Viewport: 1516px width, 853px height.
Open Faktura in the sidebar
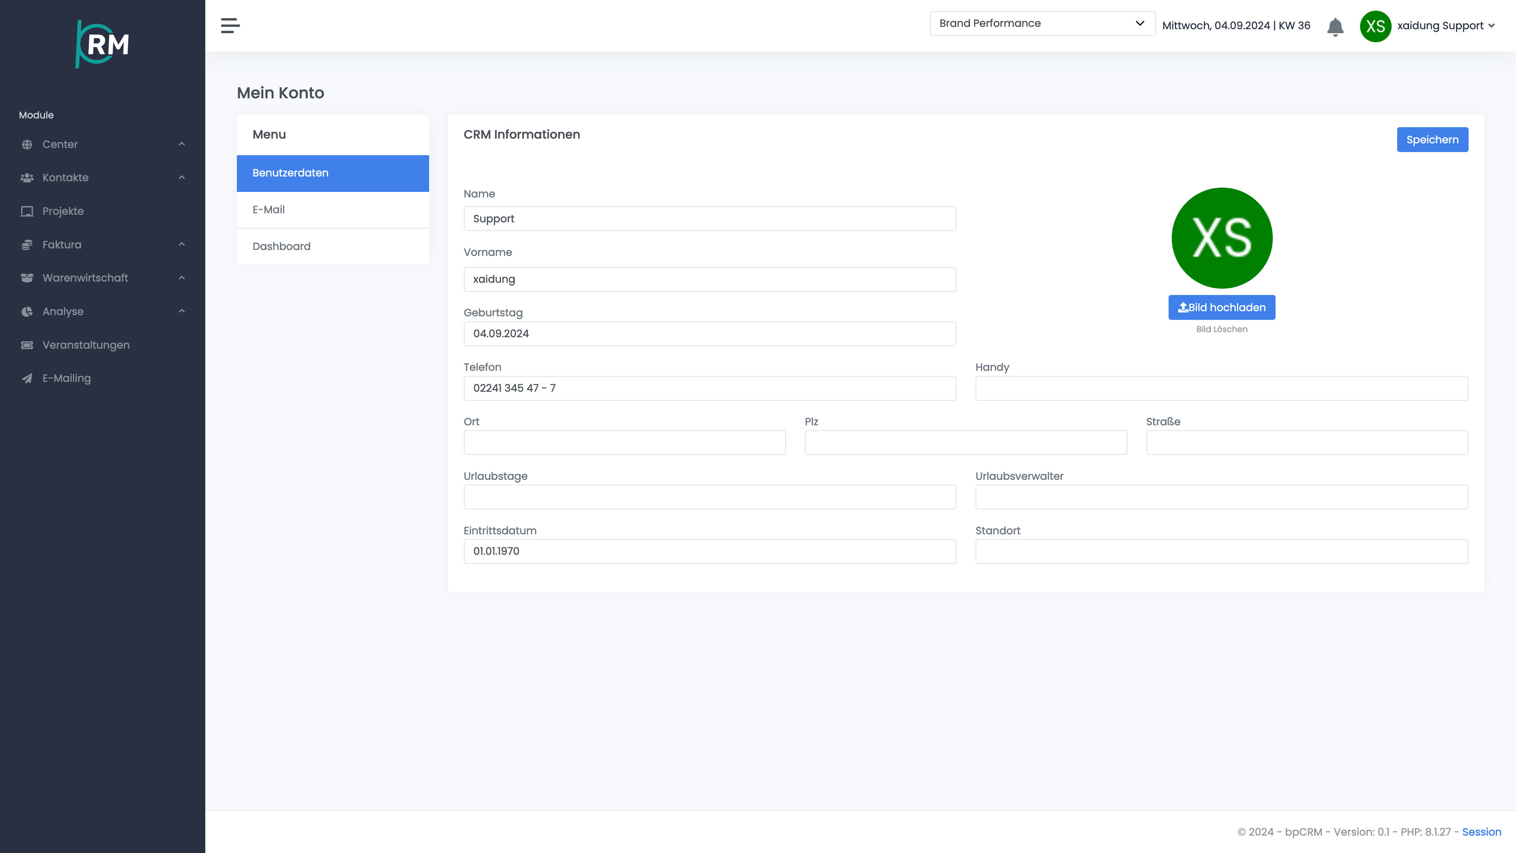(x=102, y=244)
